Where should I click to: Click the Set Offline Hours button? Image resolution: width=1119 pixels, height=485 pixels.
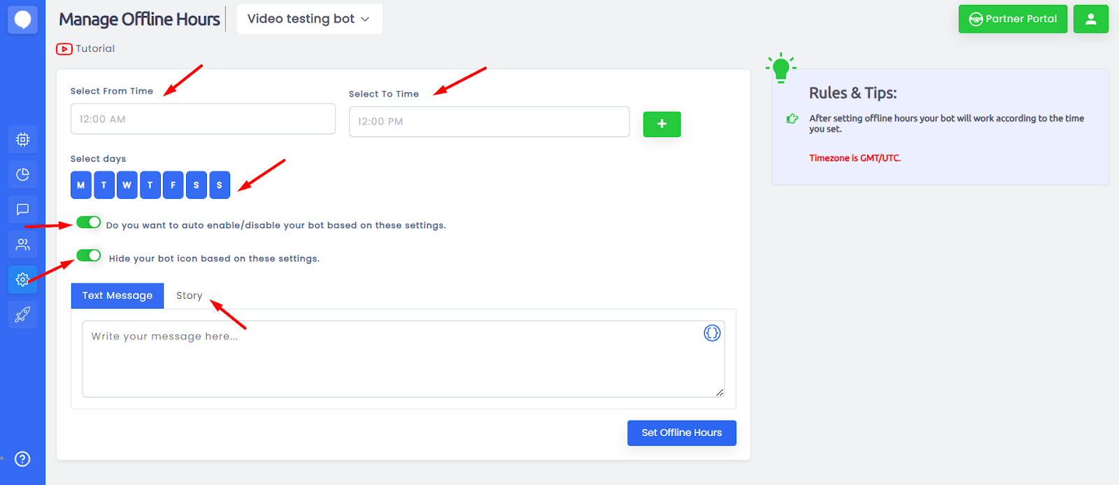click(681, 433)
